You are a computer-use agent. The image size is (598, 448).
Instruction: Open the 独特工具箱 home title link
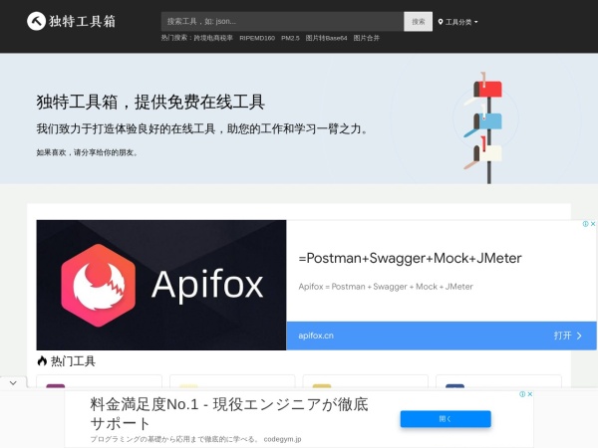pyautogui.click(x=82, y=21)
